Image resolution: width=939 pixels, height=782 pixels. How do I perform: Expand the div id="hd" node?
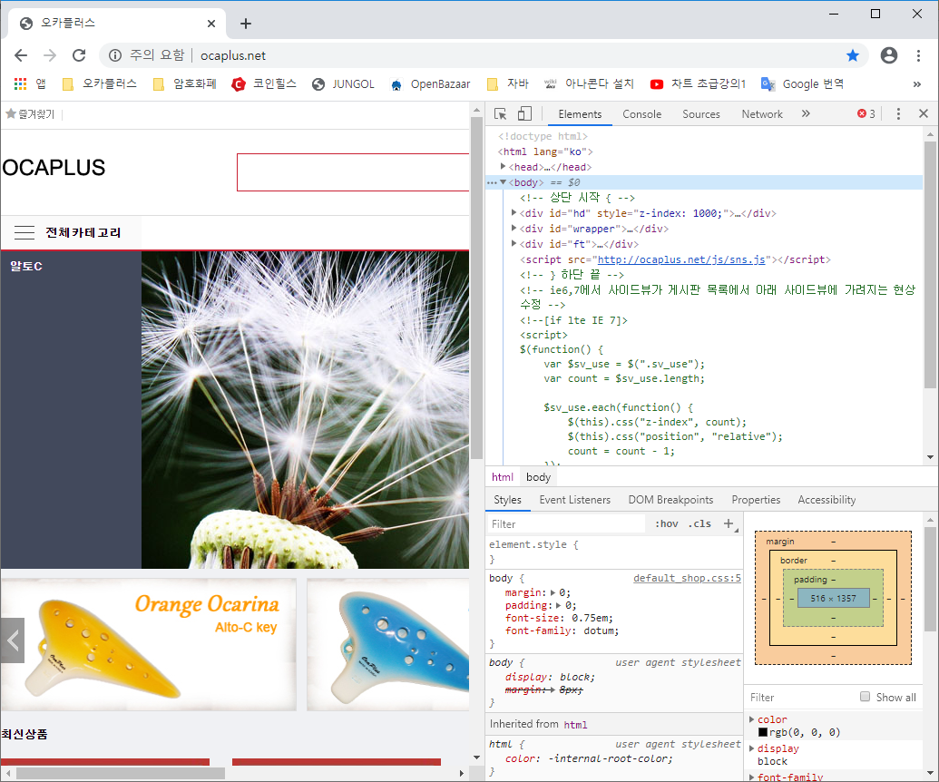(514, 212)
